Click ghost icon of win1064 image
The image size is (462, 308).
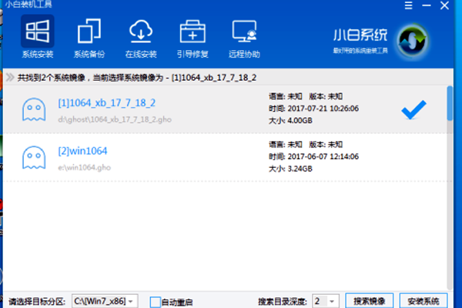[35, 157]
